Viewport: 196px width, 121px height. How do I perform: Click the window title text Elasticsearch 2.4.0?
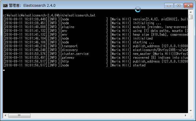point(39,6)
